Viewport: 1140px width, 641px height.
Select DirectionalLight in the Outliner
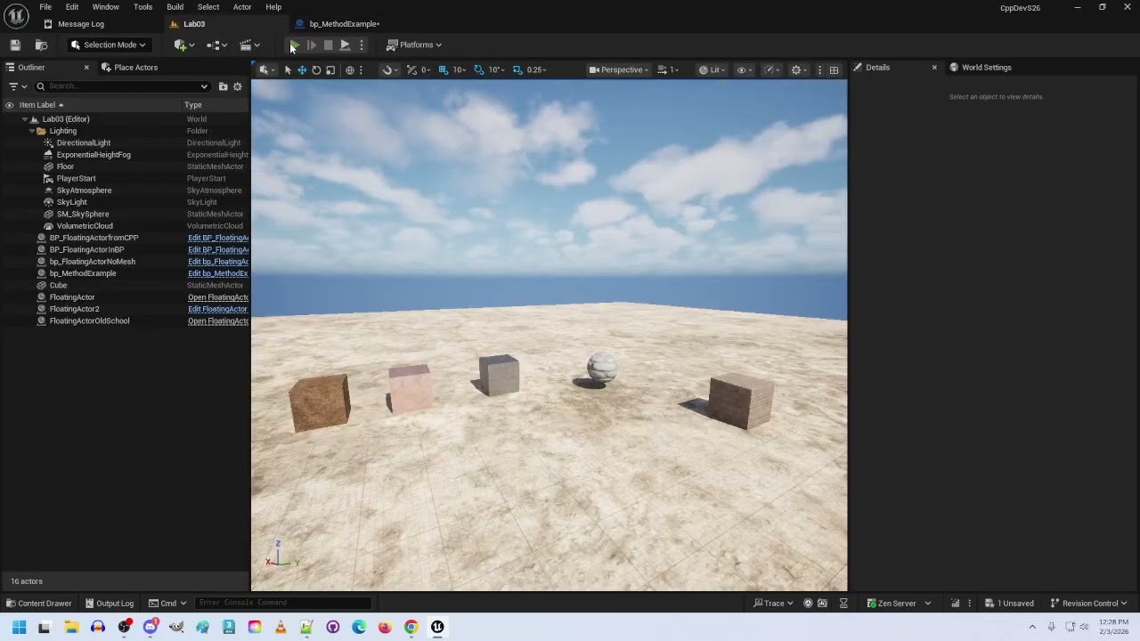click(x=84, y=142)
